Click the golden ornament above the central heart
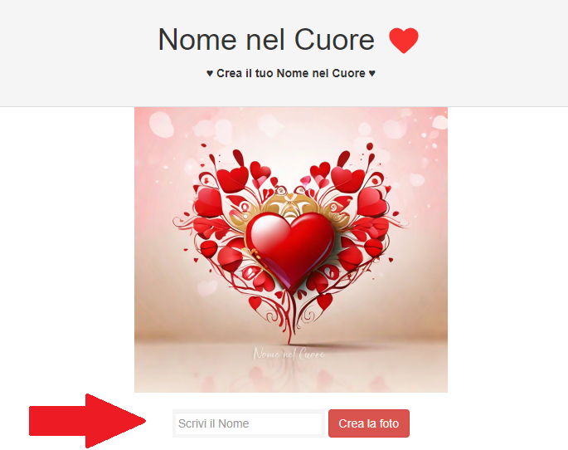This screenshot has width=568, height=450. [289, 203]
